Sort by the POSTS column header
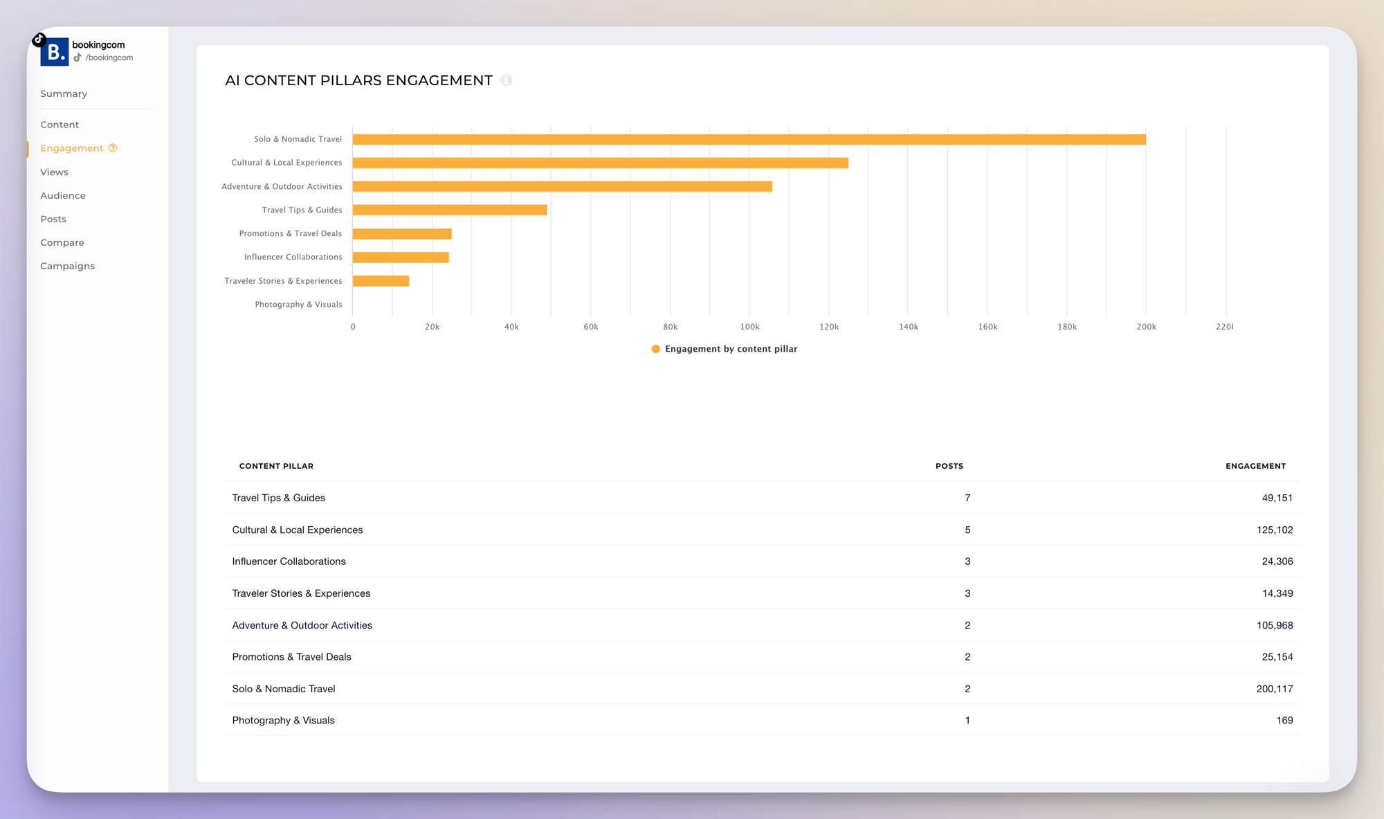Image resolution: width=1384 pixels, height=819 pixels. [x=949, y=466]
